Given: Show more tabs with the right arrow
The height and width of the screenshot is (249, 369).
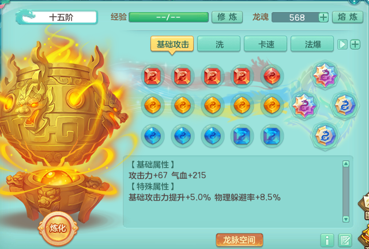Looking at the screenshot, I should [342, 44].
